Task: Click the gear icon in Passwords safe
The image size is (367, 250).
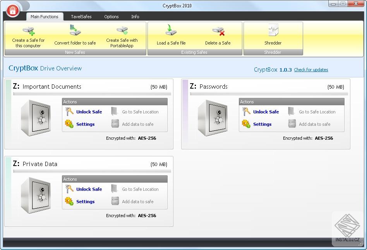Action: coord(246,124)
